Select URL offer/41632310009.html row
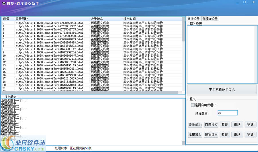 92,78
